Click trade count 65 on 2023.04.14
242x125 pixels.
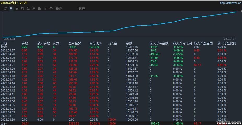point(55,83)
